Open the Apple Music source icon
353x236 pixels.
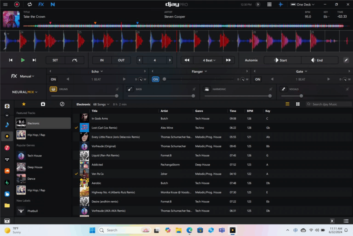tap(7, 148)
